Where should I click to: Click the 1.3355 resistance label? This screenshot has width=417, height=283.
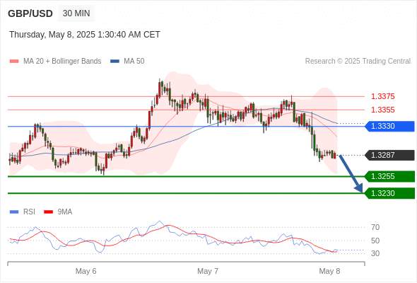(x=382, y=110)
